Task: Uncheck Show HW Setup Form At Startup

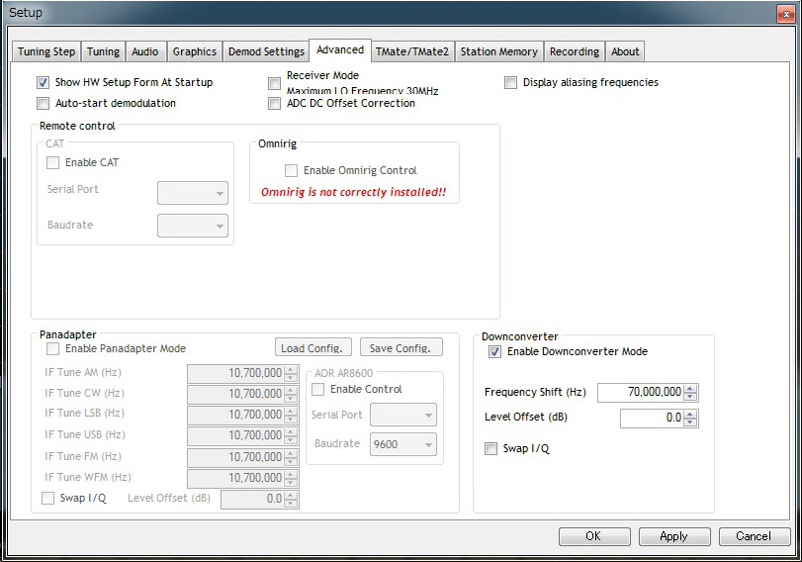Action: coord(43,83)
